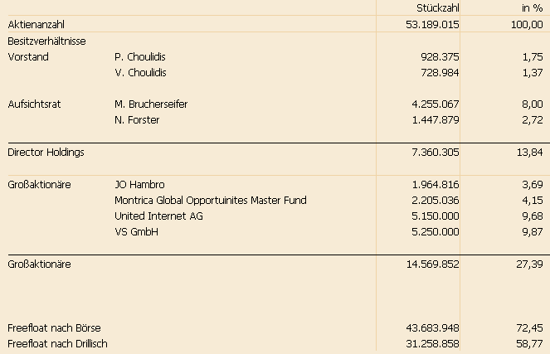
Task: Select the VS GmbH shareholder cell
Action: (x=136, y=231)
